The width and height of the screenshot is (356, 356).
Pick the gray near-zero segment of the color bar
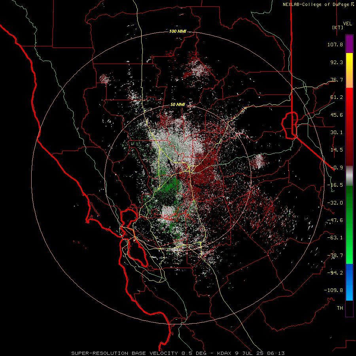(x=349, y=176)
